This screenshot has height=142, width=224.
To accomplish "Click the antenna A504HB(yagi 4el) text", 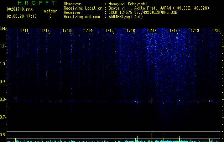I will [126, 17].
